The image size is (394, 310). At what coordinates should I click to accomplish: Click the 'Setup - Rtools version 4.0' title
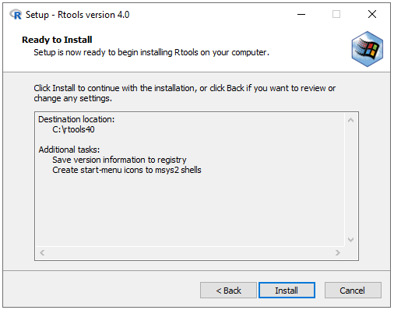pos(77,15)
